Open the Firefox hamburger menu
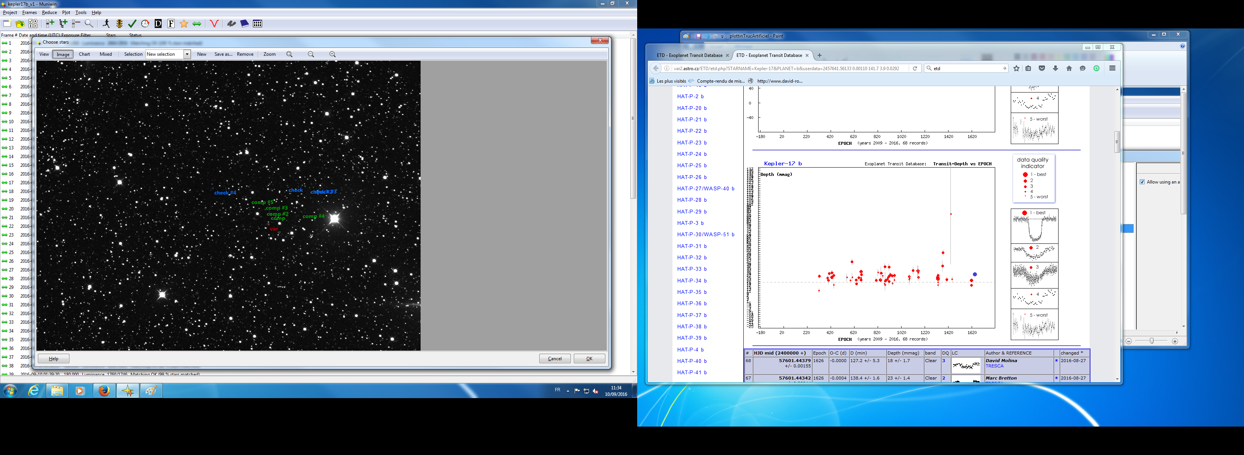The height and width of the screenshot is (455, 1244). (x=1112, y=68)
